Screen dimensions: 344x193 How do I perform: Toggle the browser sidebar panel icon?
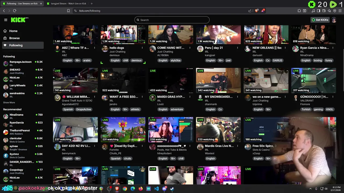click(318, 11)
